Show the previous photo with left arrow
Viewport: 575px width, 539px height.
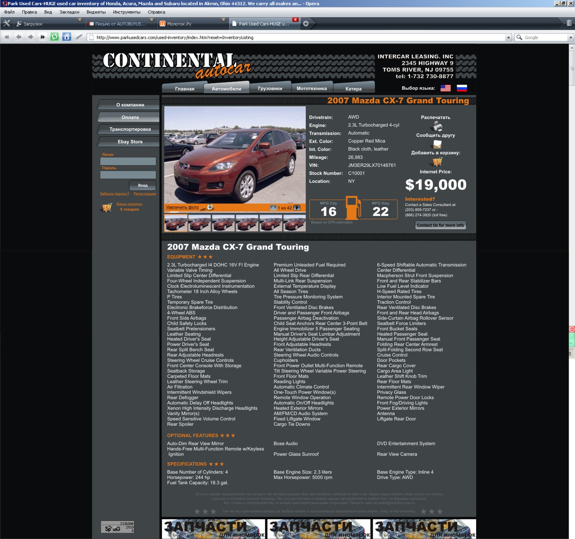(273, 208)
